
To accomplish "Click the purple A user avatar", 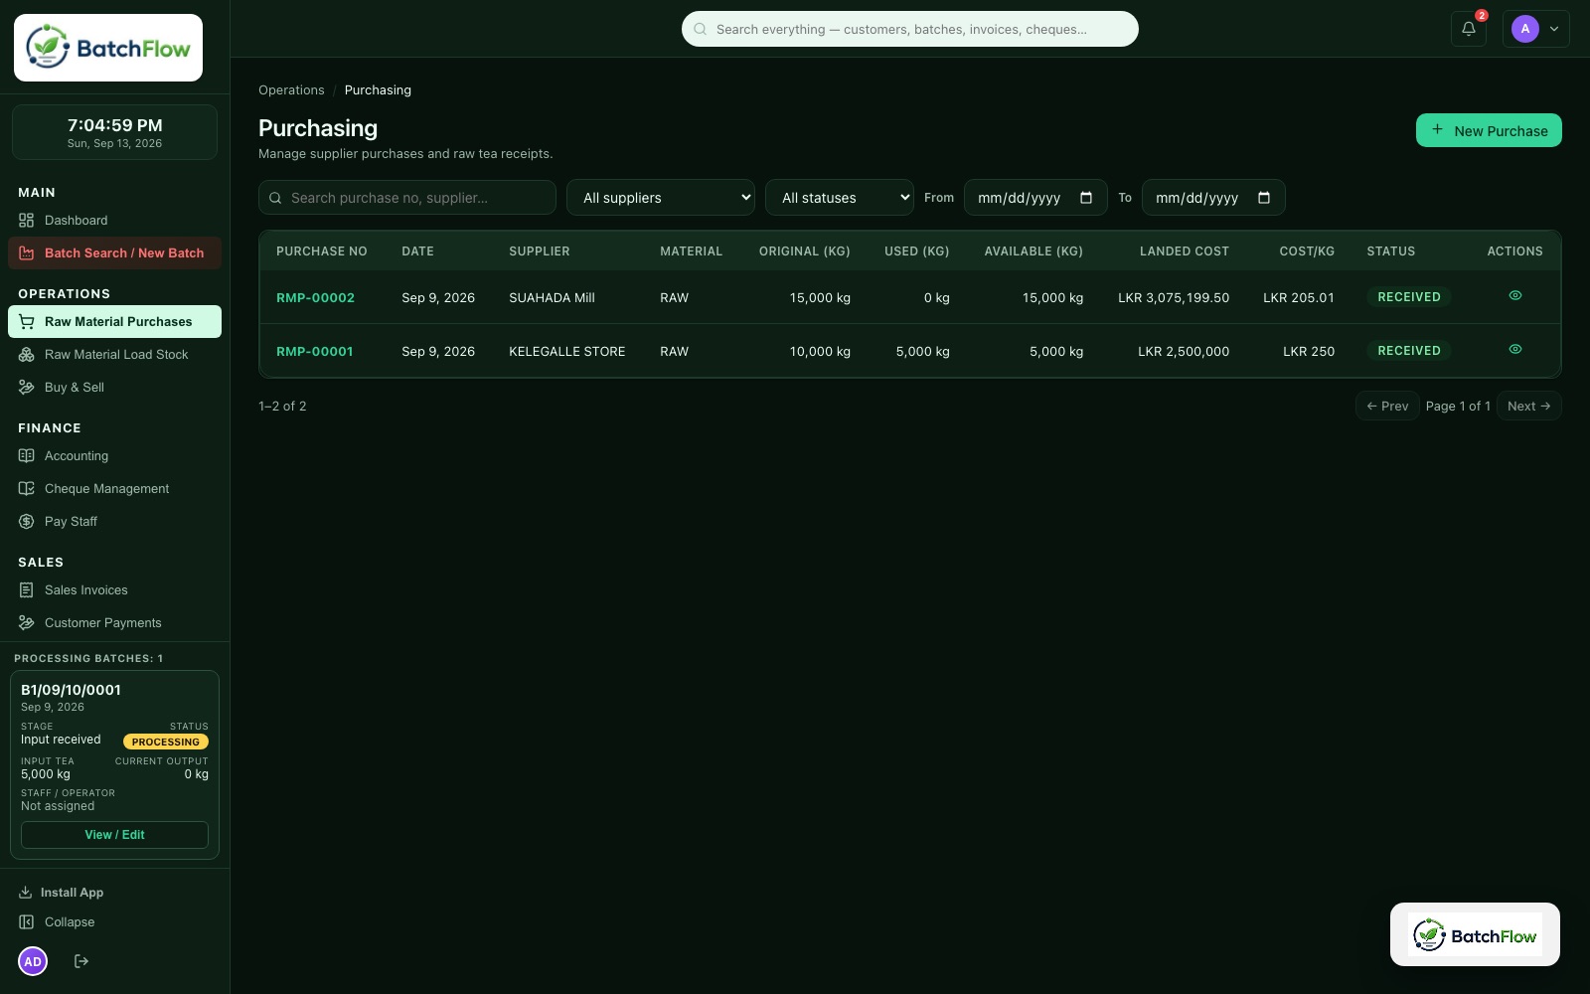I will [x=1524, y=29].
